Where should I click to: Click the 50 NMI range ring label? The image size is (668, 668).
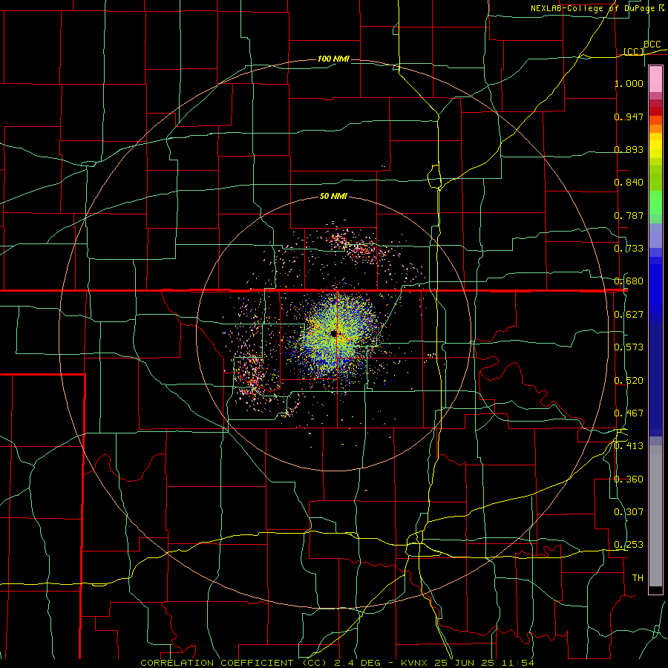coord(333,197)
